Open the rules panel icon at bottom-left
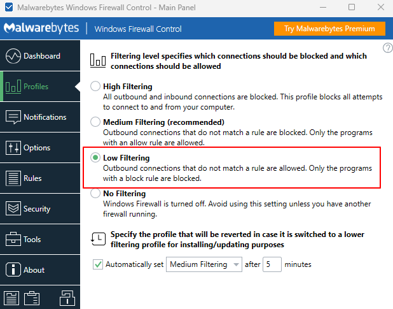The height and width of the screenshot is (309, 393). pos(12,298)
